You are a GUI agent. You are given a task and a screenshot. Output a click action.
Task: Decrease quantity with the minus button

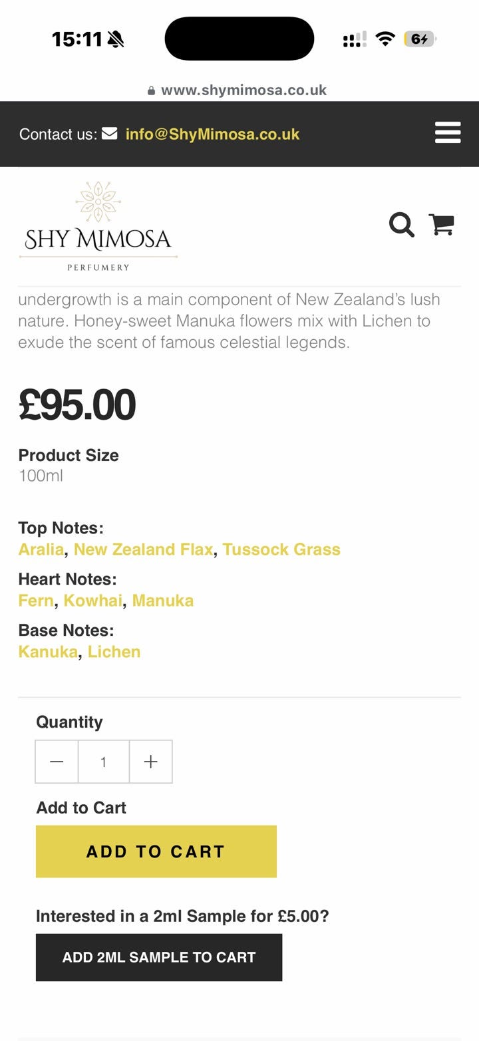[x=57, y=762]
